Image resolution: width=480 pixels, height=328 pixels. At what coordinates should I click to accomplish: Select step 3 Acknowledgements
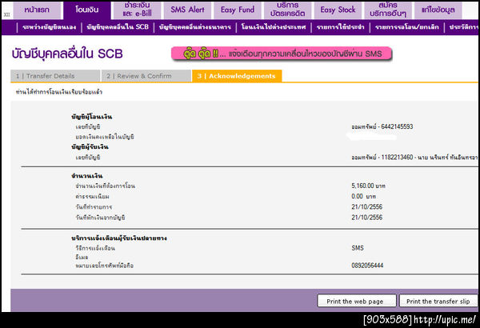tap(237, 76)
